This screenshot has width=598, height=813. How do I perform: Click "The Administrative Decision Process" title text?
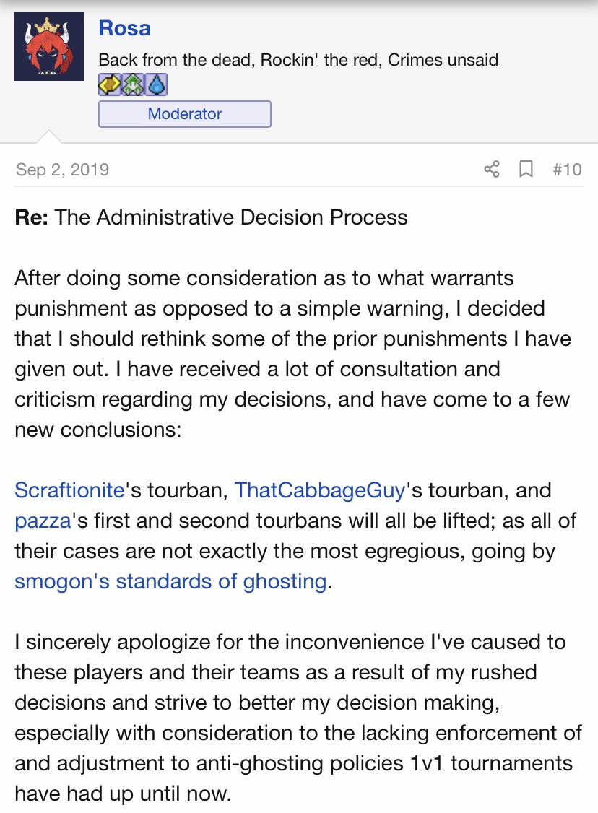click(231, 217)
